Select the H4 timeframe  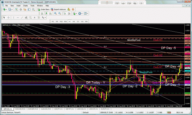click(74, 22)
